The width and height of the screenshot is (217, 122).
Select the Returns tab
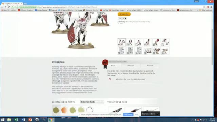tap(150, 65)
